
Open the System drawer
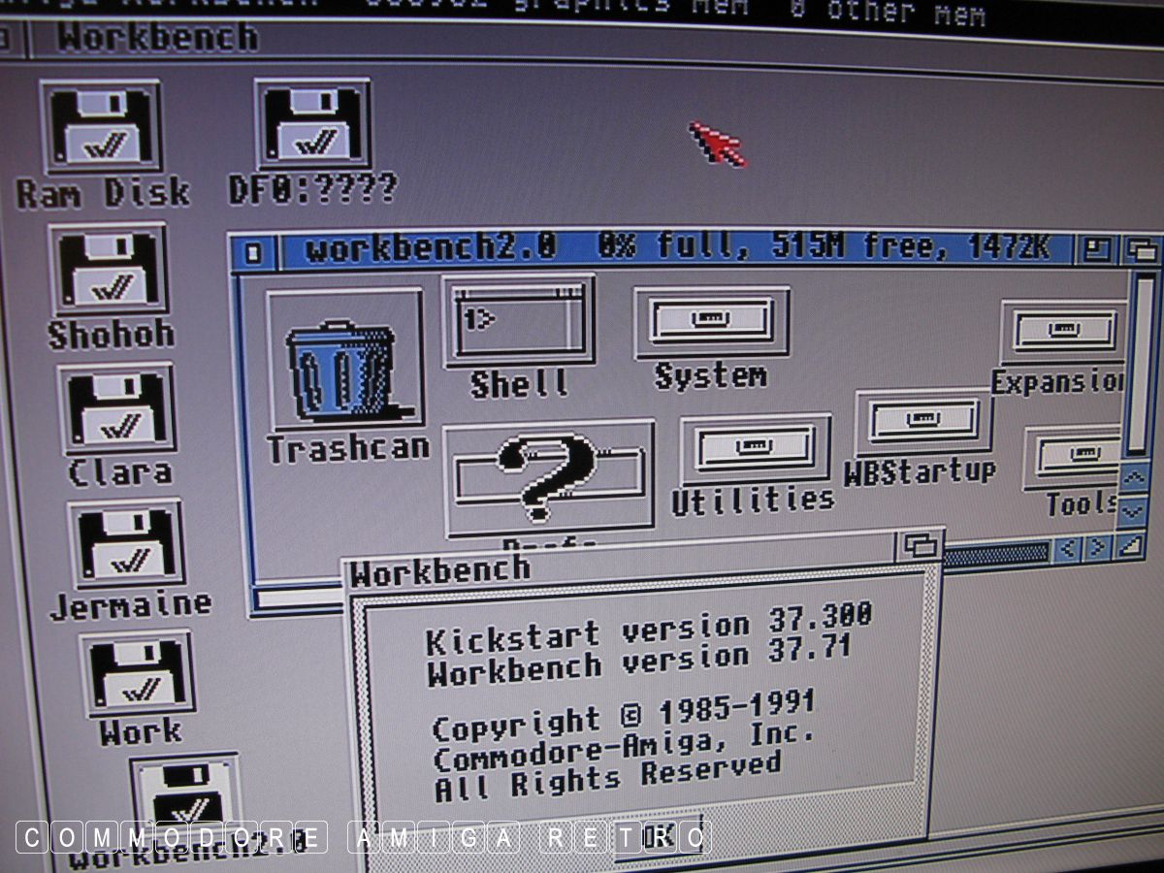point(711,321)
